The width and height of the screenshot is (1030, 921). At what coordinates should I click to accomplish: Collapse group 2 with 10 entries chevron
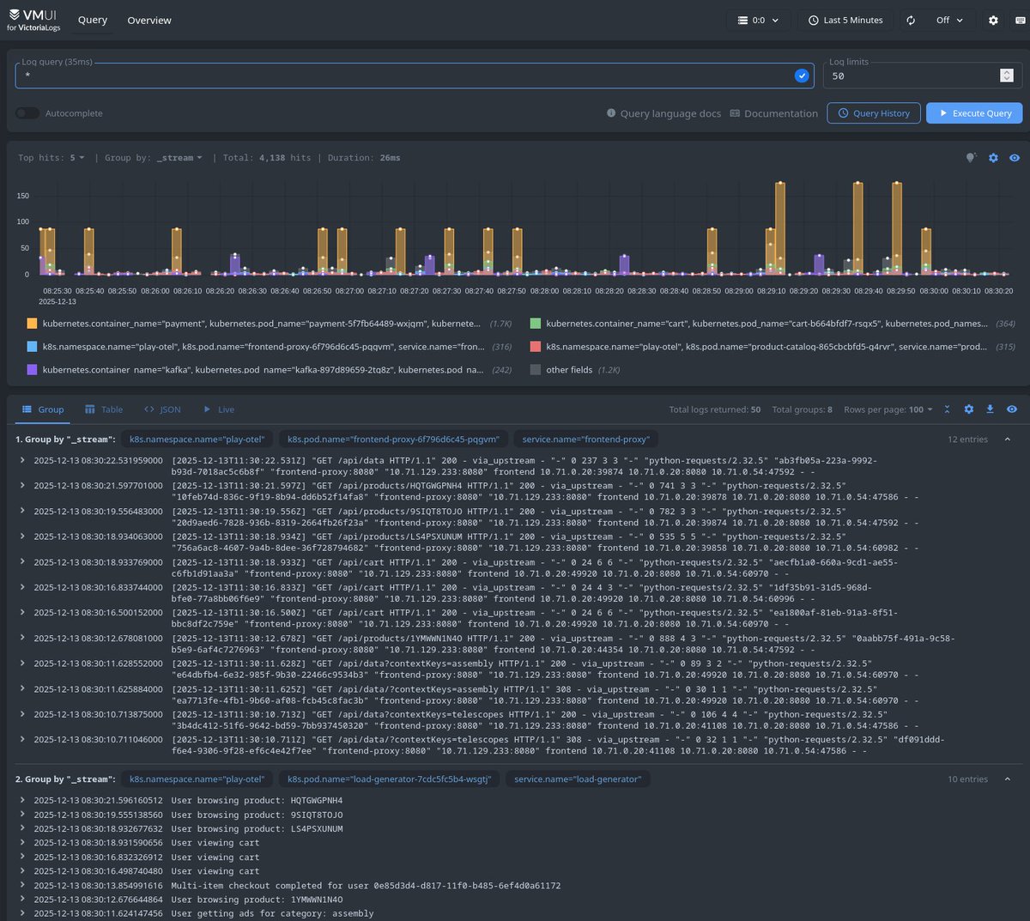click(1008, 779)
